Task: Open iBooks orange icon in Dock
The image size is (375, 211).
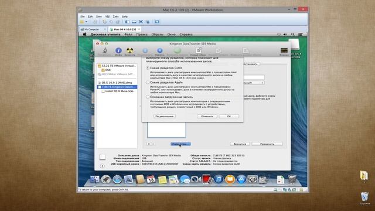Action: tap(230, 179)
